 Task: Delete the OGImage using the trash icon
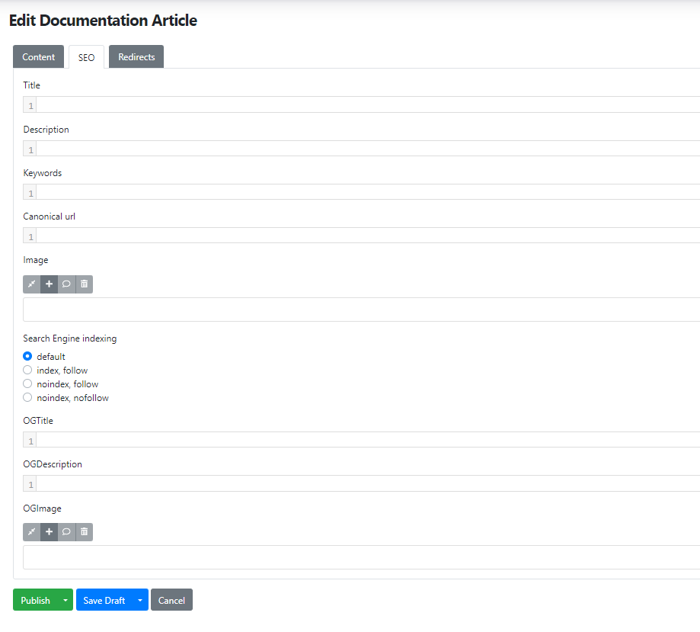[85, 532]
